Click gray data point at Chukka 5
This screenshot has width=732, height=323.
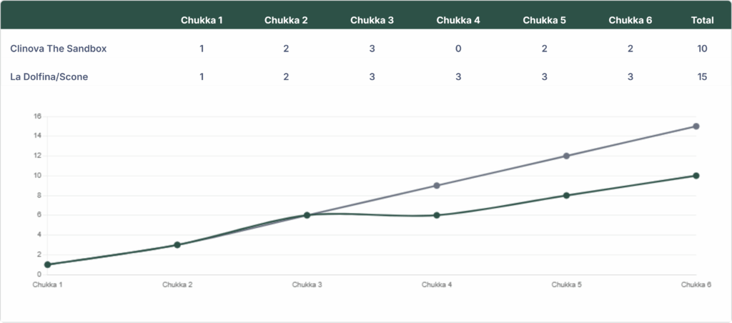pyautogui.click(x=566, y=156)
